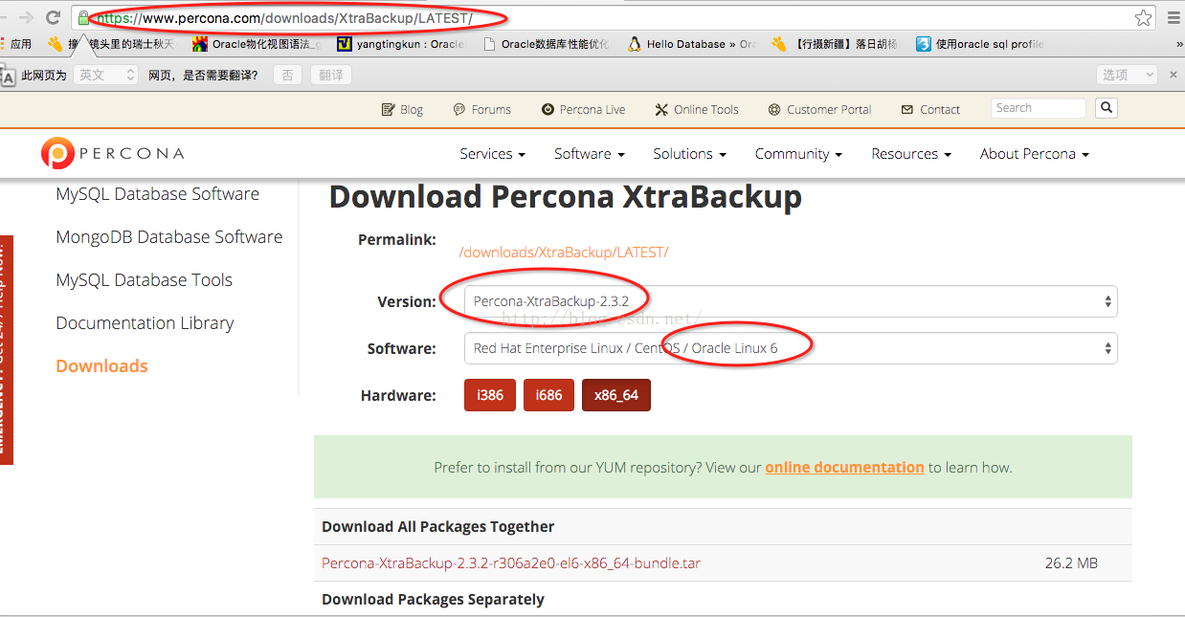Click the Download All Packages Together heading
Image resolution: width=1185 pixels, height=617 pixels.
click(x=437, y=527)
